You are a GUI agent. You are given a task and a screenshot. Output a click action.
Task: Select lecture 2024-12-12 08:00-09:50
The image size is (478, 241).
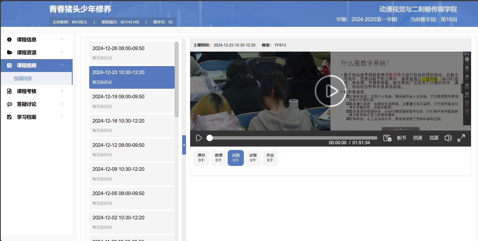point(132,150)
